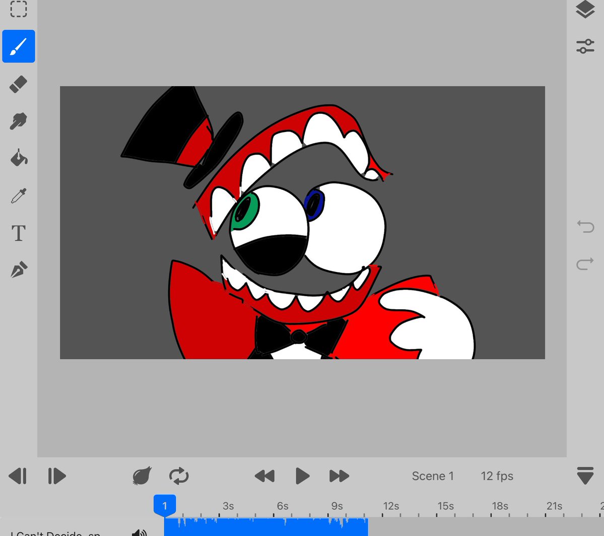Pick the Smudge tool
The width and height of the screenshot is (604, 536).
19,121
